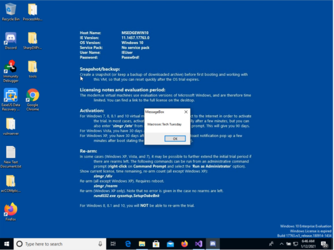This screenshot has height=250, width=334.
Task: Click OK in the MessageBox dialog
Action: point(175,139)
